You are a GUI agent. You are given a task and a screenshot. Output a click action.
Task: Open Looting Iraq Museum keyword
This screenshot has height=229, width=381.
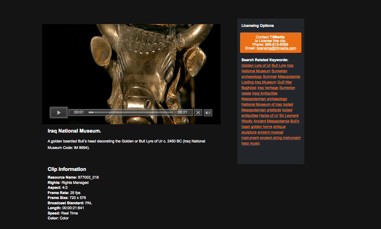pyautogui.click(x=259, y=82)
